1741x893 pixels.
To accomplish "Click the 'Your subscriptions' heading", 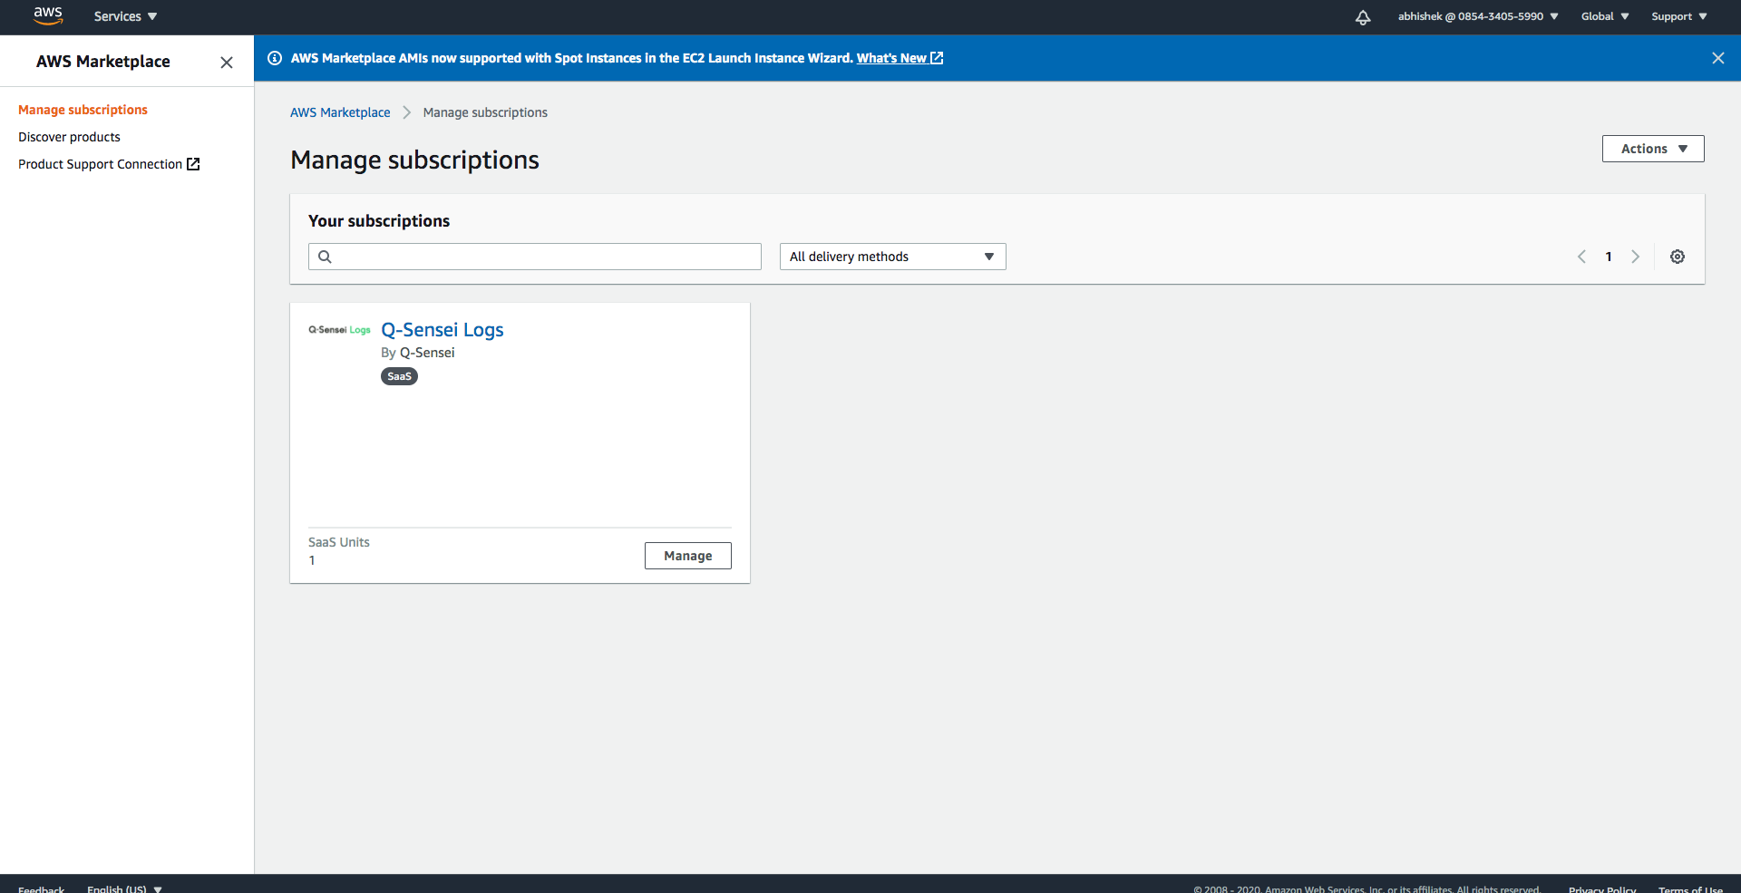I will 379,221.
